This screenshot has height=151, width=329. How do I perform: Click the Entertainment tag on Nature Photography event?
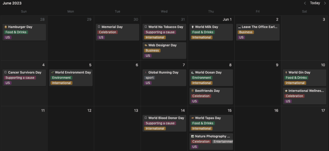coord(223,142)
